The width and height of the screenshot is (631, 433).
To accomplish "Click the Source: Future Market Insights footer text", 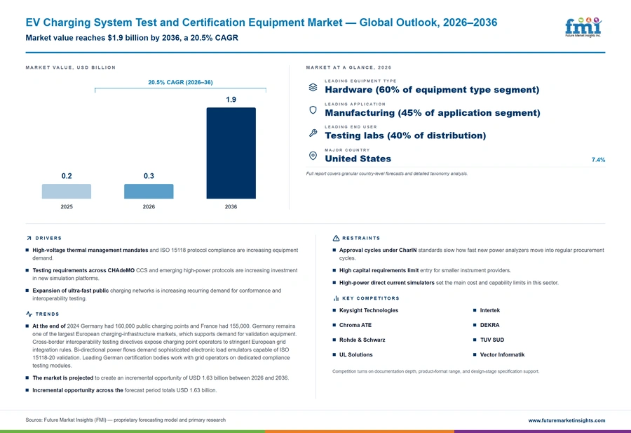I will 125,420.
